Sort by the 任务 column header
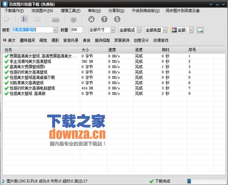This screenshot has width=228, height=185. tap(41, 50)
